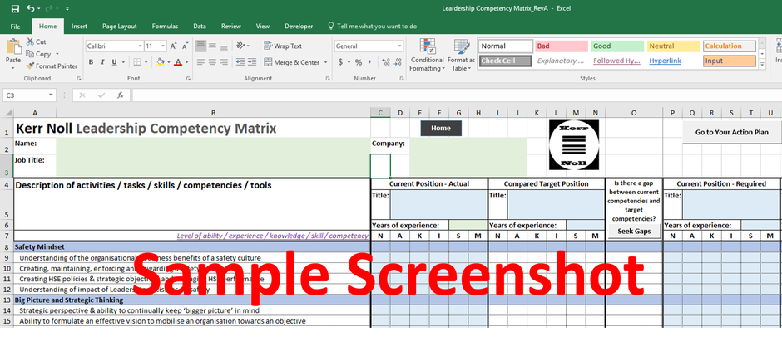Click the Paste clipboard icon

pos(13,47)
